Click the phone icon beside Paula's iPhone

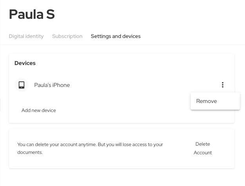coord(22,85)
